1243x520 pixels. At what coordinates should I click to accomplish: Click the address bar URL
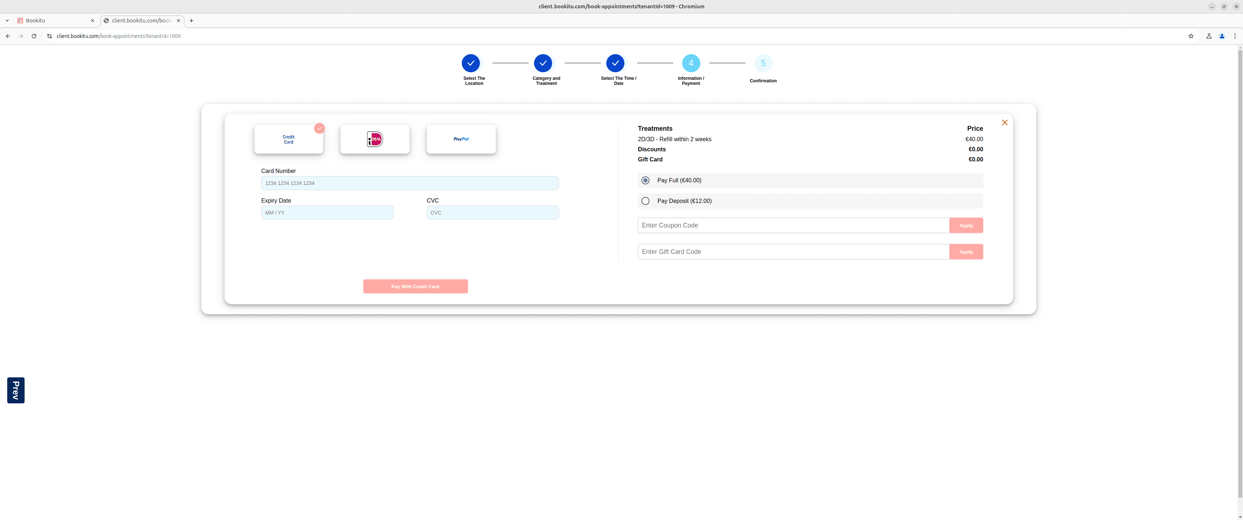[x=119, y=36]
